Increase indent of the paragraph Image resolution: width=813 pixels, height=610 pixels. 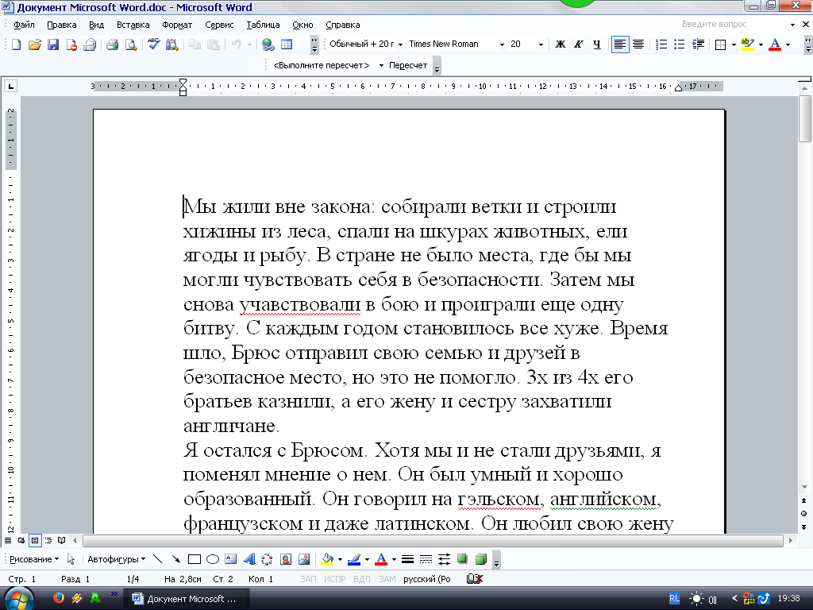[x=698, y=44]
